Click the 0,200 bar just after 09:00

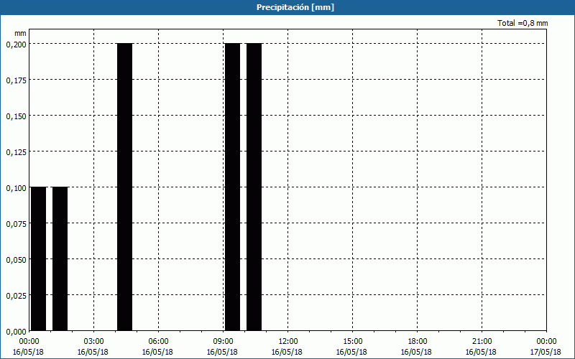click(232, 187)
